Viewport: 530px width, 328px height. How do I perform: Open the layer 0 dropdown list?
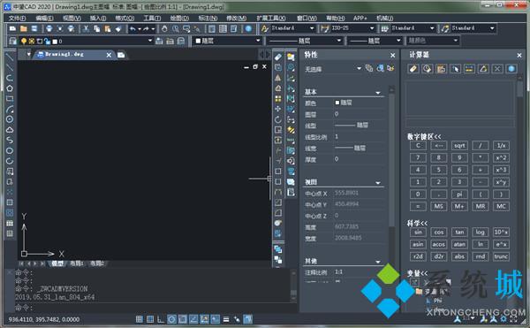(x=150, y=41)
